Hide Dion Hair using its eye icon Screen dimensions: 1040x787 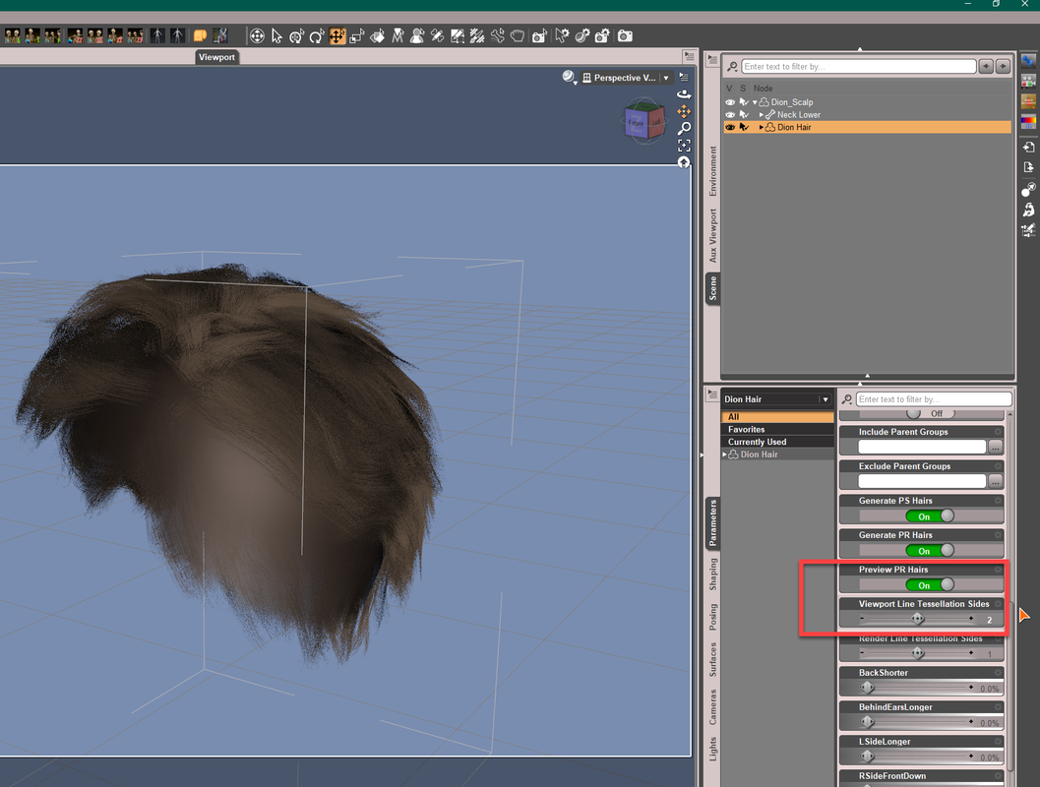point(730,128)
